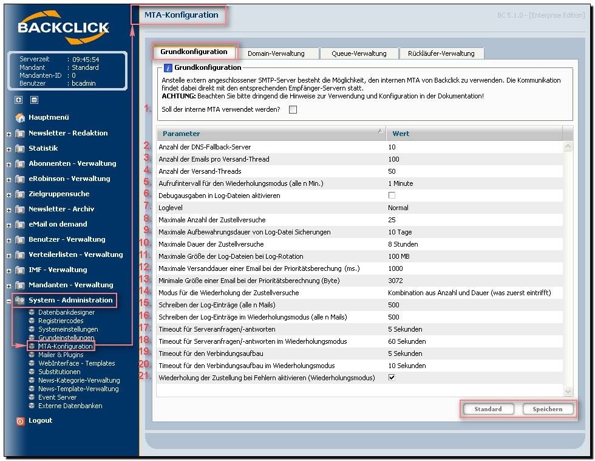Open MTA-Konfiguration in the sidebar

pos(66,346)
